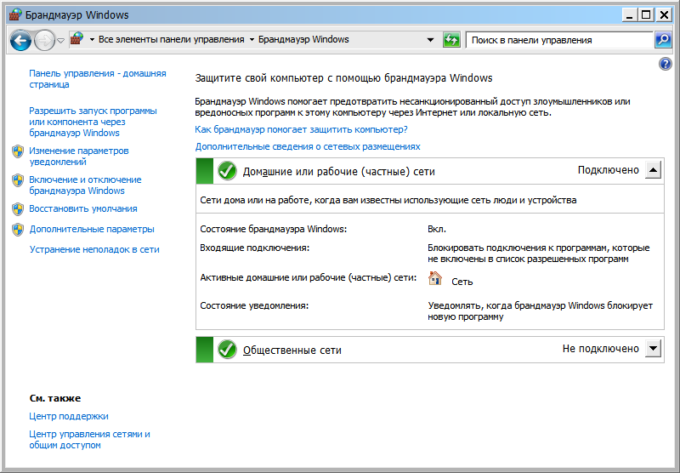Click shield icon beside 'Восстановить умолчания'
The image size is (680, 473).
[x=18, y=209]
